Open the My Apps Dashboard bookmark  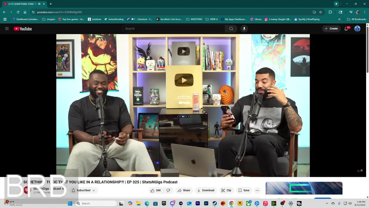click(x=234, y=19)
